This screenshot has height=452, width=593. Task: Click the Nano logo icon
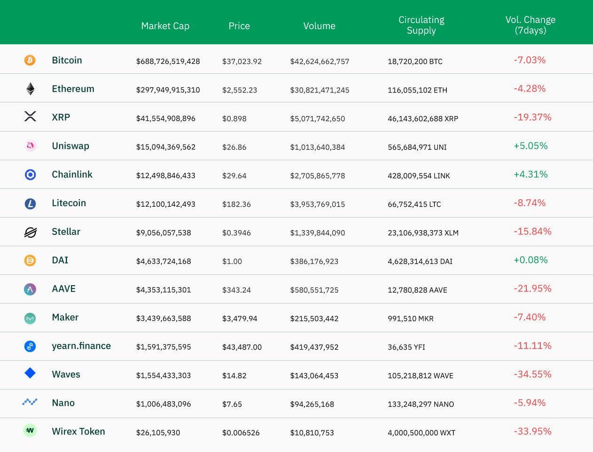(x=30, y=402)
